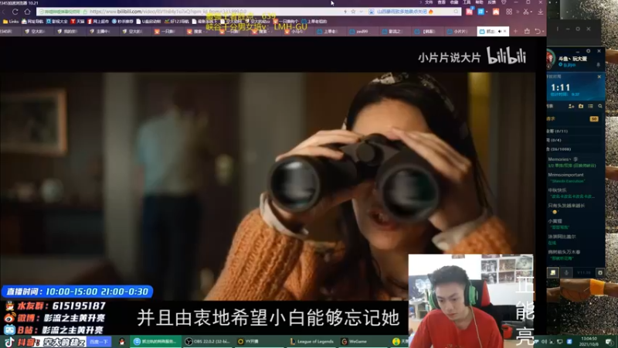618x348 pixels.
Task: Open the browser downloads arrow icon
Action: coord(540,12)
